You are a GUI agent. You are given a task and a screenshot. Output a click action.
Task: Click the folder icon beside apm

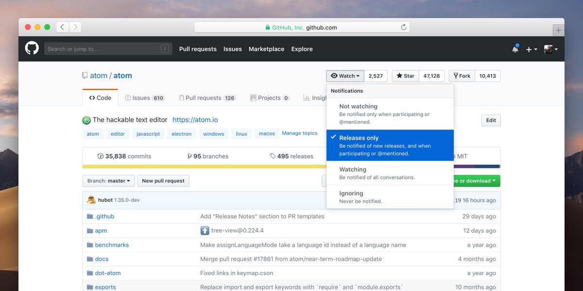click(x=89, y=230)
